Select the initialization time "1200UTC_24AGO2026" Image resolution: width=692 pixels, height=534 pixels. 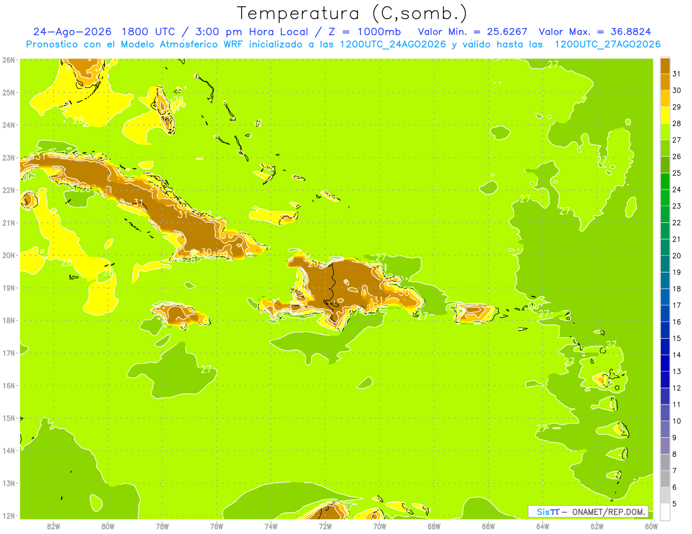[x=392, y=44]
